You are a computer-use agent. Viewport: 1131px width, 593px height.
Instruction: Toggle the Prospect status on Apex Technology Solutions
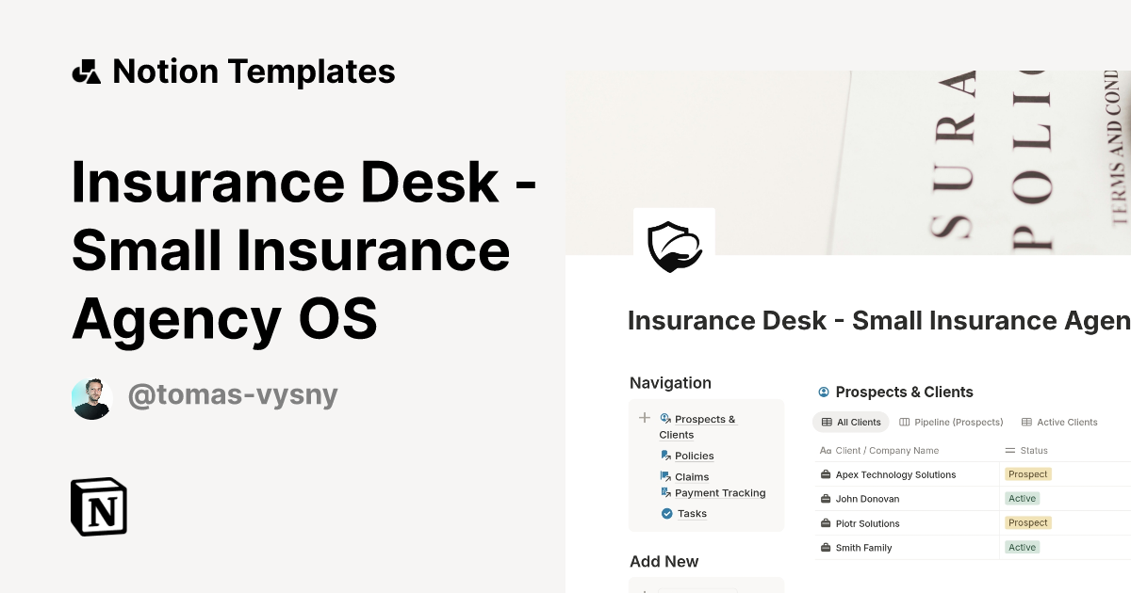point(1027,474)
